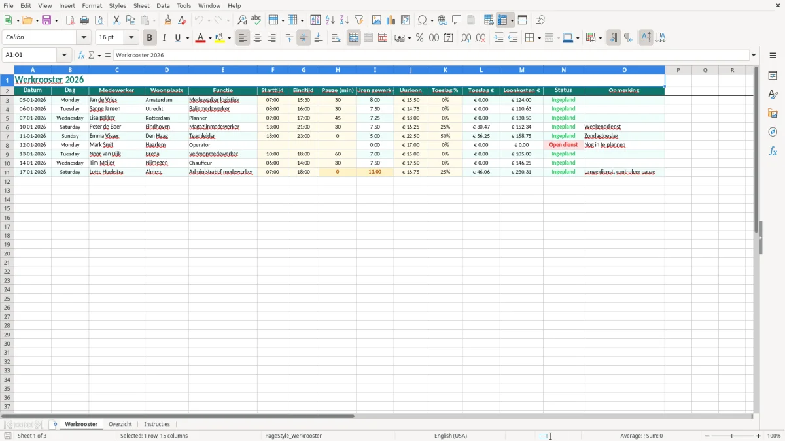Image resolution: width=785 pixels, height=441 pixels.
Task: Open the Function Wizard fx icon
Action: pyautogui.click(x=81, y=55)
